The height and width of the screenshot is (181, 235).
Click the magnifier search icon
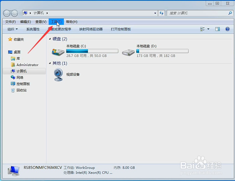(230, 13)
